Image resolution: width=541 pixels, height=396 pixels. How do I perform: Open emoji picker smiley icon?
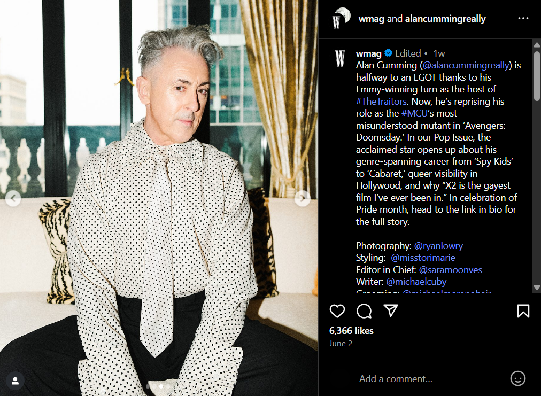tap(517, 378)
